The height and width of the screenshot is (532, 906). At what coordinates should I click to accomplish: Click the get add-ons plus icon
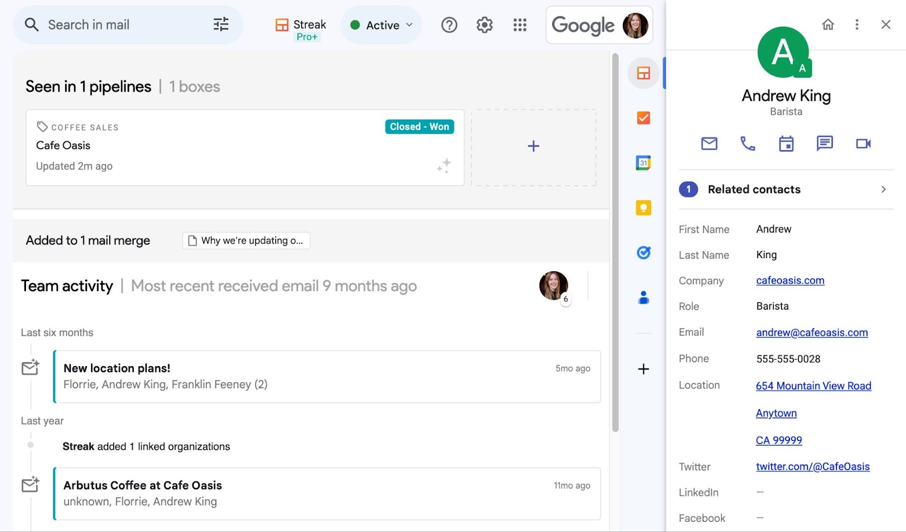tap(643, 369)
